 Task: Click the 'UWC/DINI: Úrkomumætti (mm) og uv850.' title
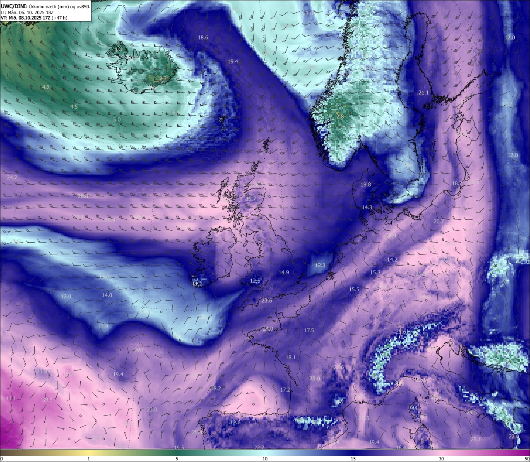tap(45, 7)
